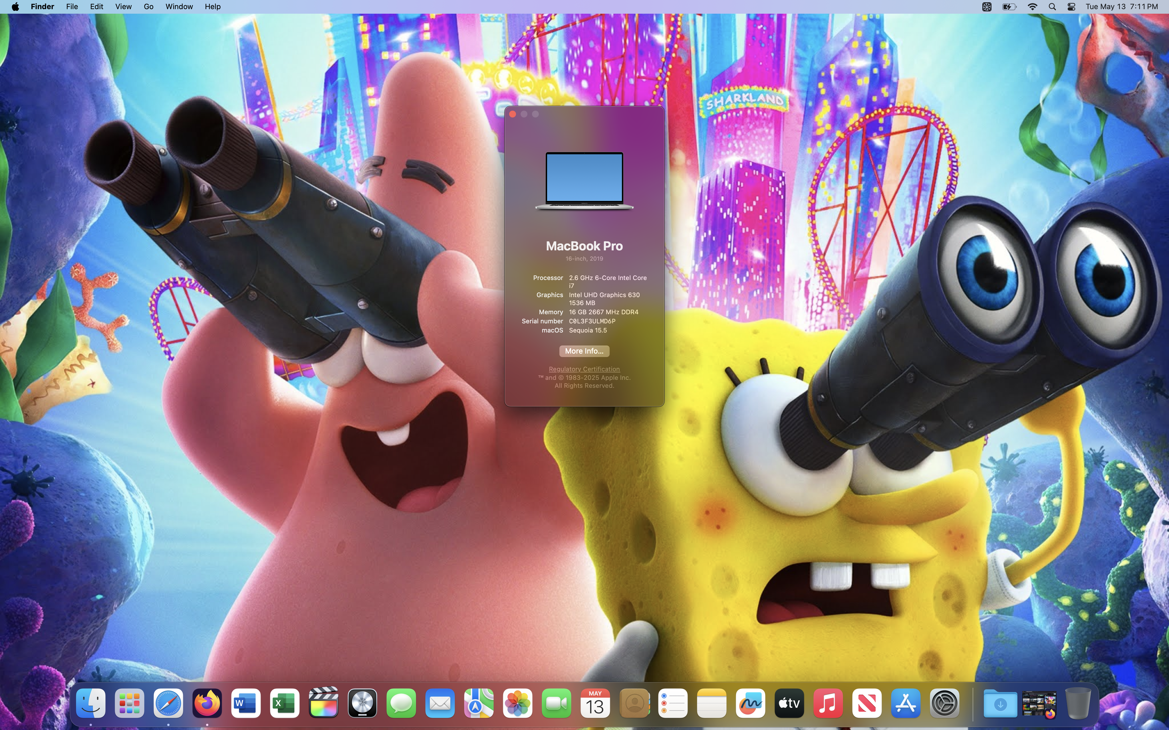Open the Finder menu in the menu bar
The height and width of the screenshot is (730, 1169).
point(43,7)
